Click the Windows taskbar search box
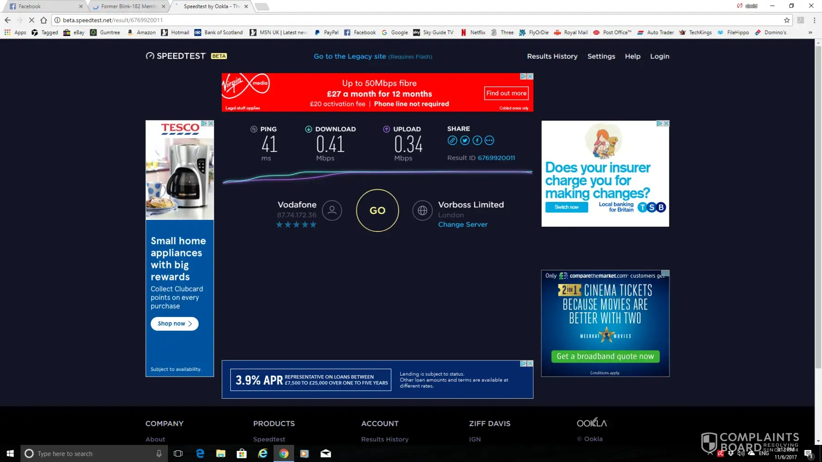The height and width of the screenshot is (462, 822). click(92, 454)
